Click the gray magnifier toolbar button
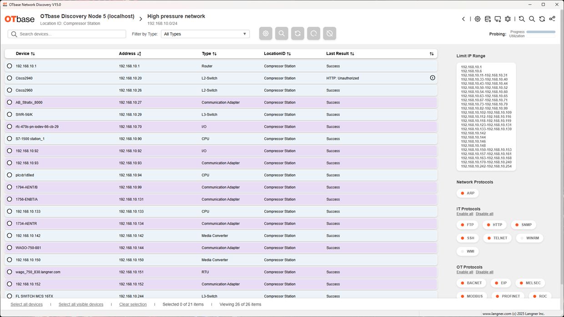This screenshot has width=564, height=317. (x=282, y=33)
